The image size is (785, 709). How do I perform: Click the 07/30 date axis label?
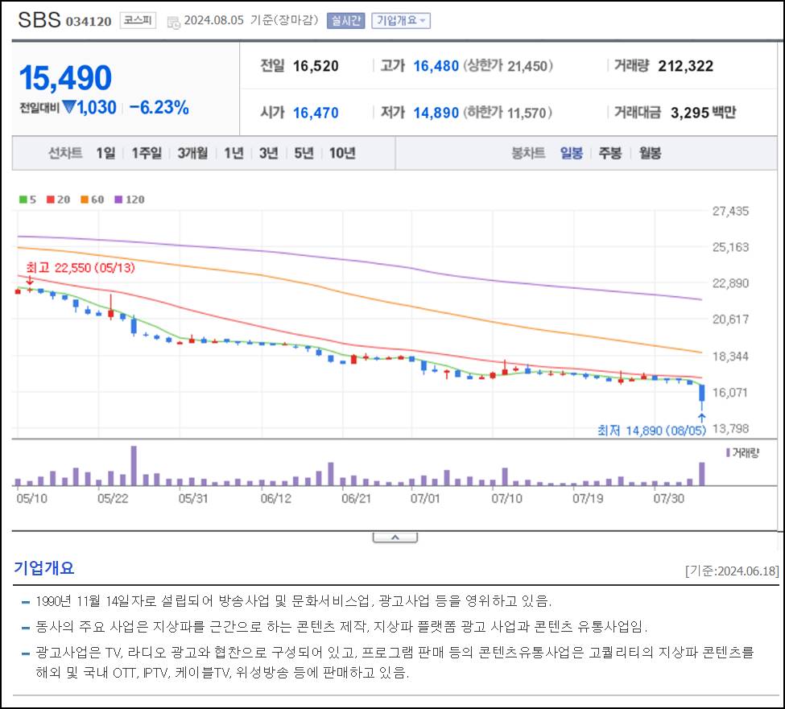tap(668, 498)
